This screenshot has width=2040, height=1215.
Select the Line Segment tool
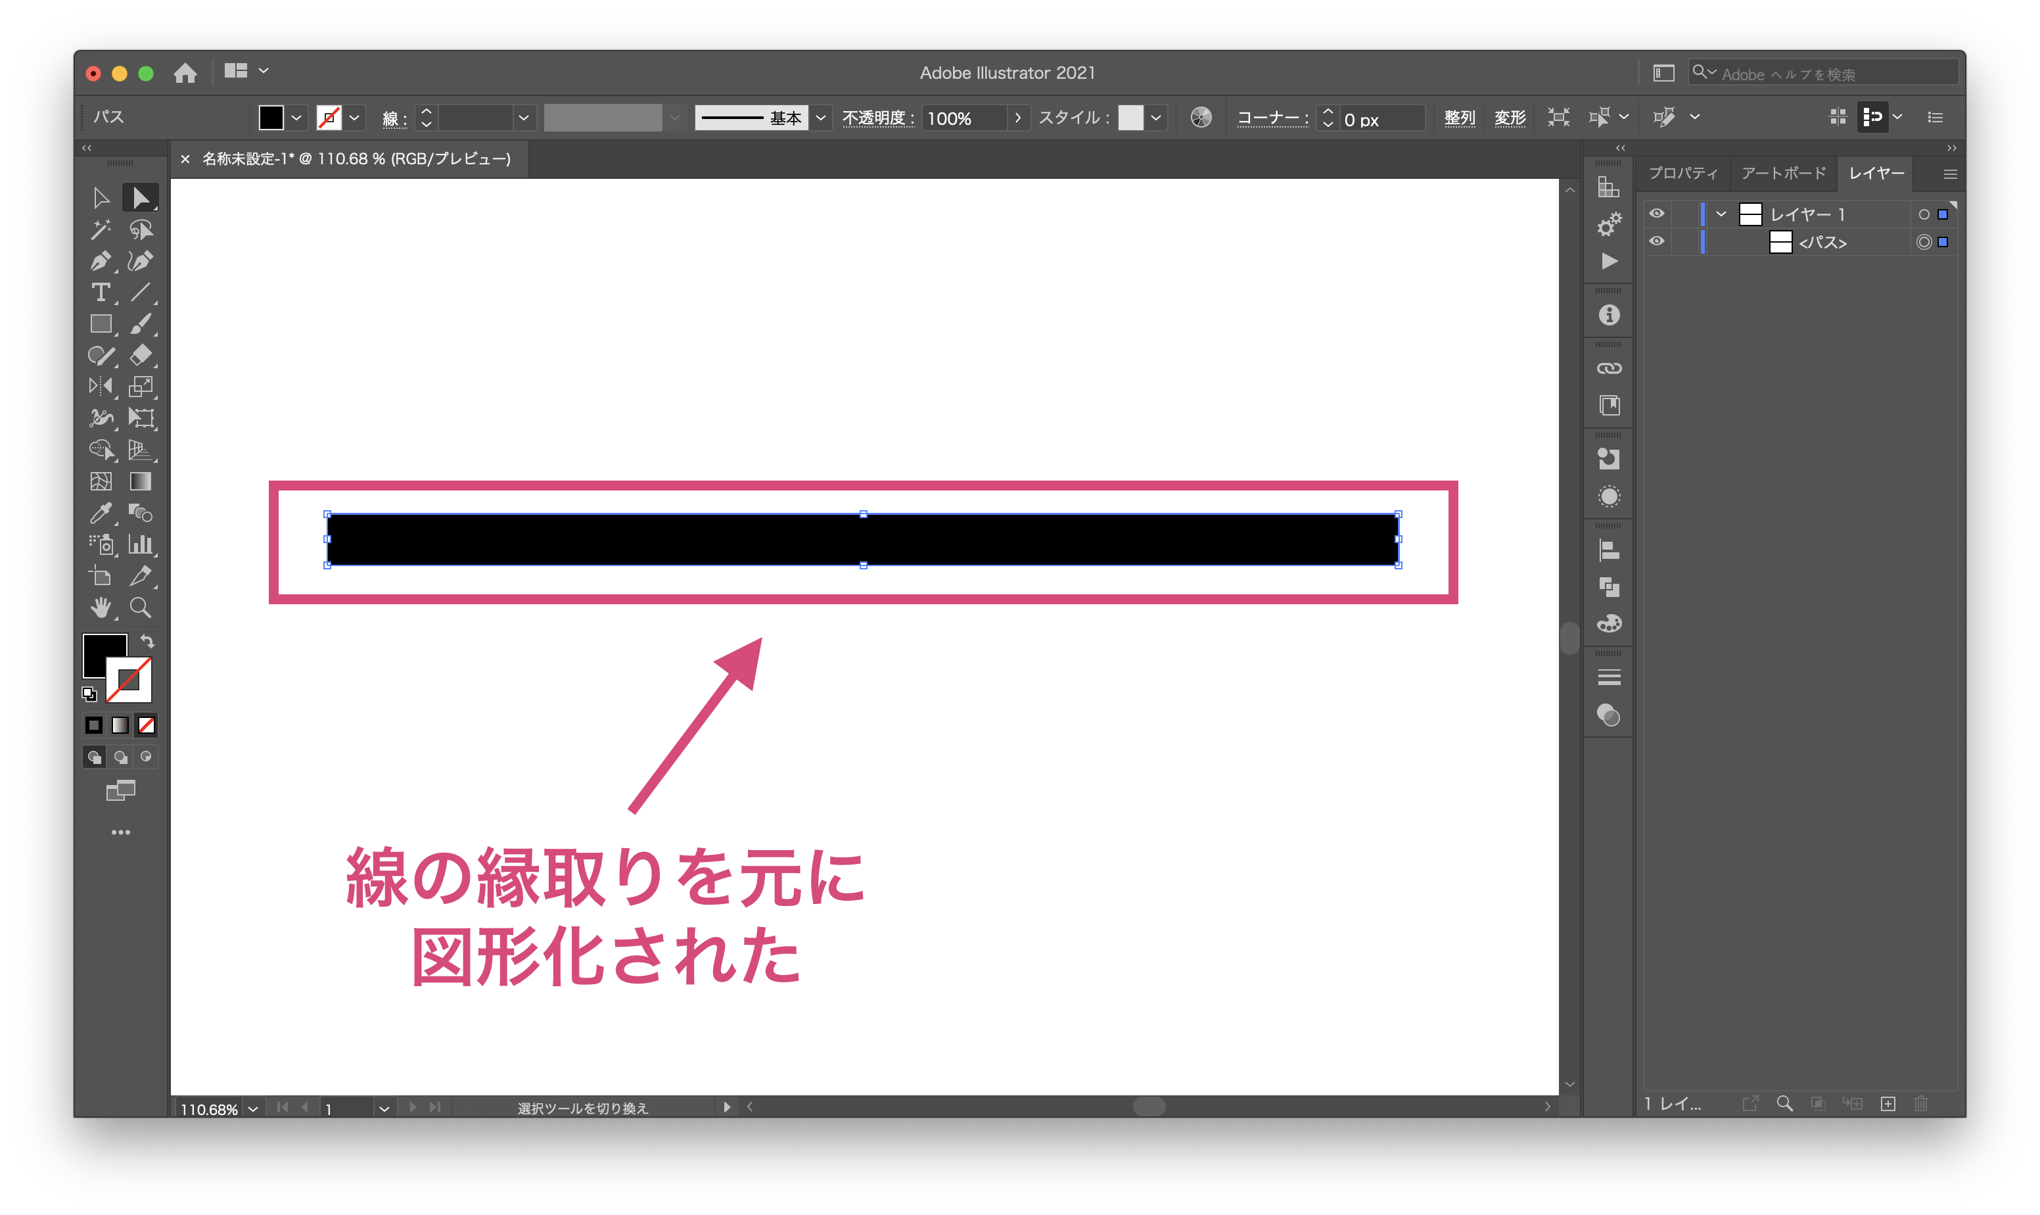[140, 293]
